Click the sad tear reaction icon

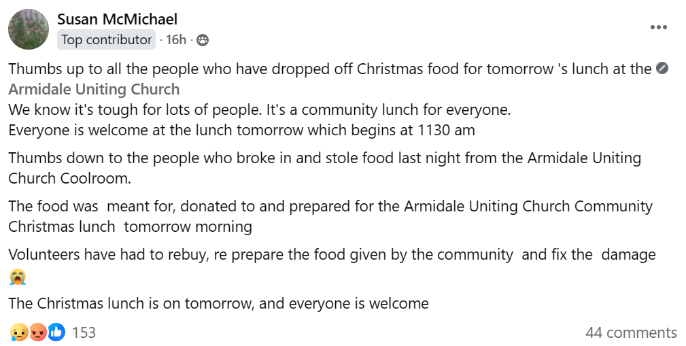click(x=19, y=332)
